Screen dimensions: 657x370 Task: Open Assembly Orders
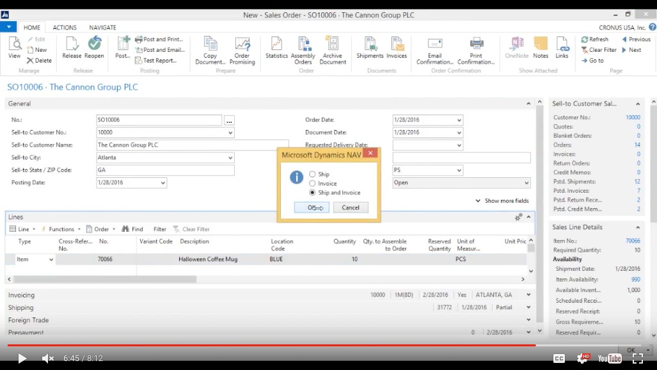pos(303,51)
